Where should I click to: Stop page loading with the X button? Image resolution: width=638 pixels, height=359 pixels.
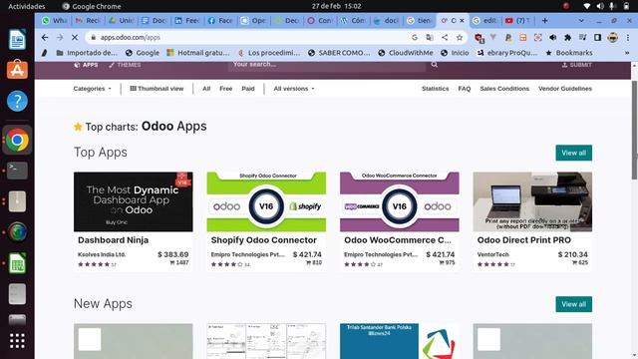[x=75, y=38]
